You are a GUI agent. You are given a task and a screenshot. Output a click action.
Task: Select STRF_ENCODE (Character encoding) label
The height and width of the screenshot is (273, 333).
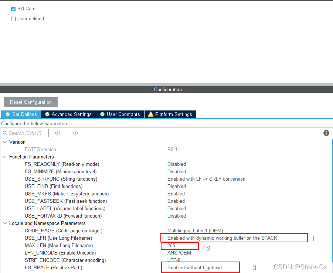click(x=65, y=260)
